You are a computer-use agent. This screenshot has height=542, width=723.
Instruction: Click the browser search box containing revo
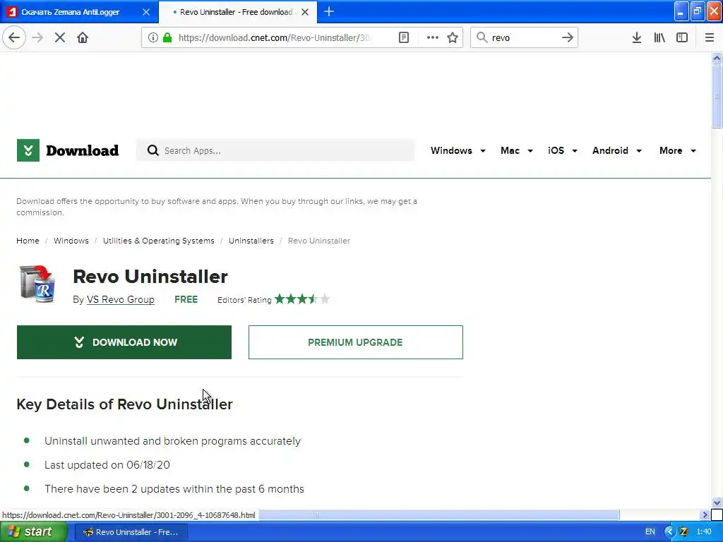[525, 37]
